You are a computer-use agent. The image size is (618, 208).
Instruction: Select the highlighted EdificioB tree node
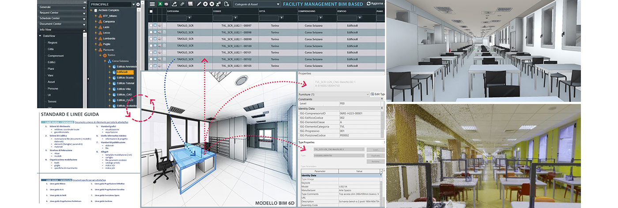click(x=125, y=72)
